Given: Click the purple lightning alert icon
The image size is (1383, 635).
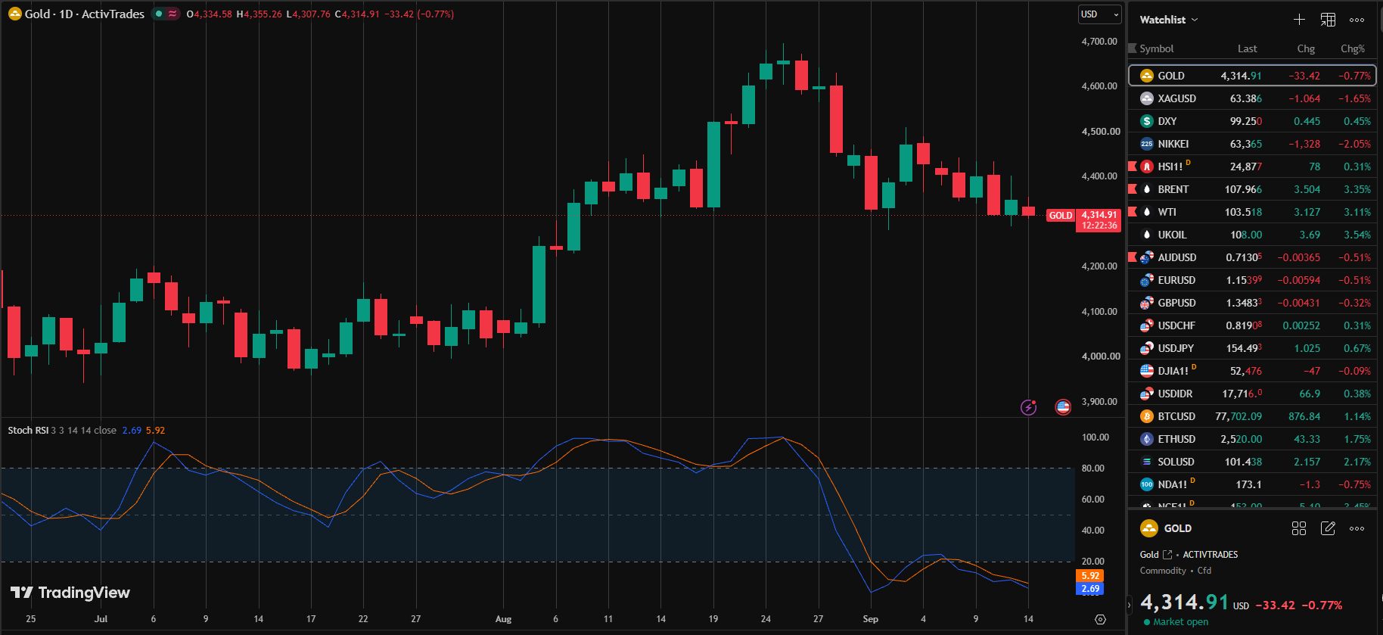Looking at the screenshot, I should 1028,407.
